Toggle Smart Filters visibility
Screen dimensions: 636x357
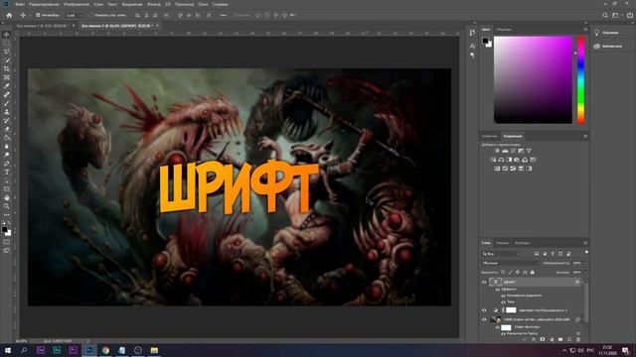[498, 327]
